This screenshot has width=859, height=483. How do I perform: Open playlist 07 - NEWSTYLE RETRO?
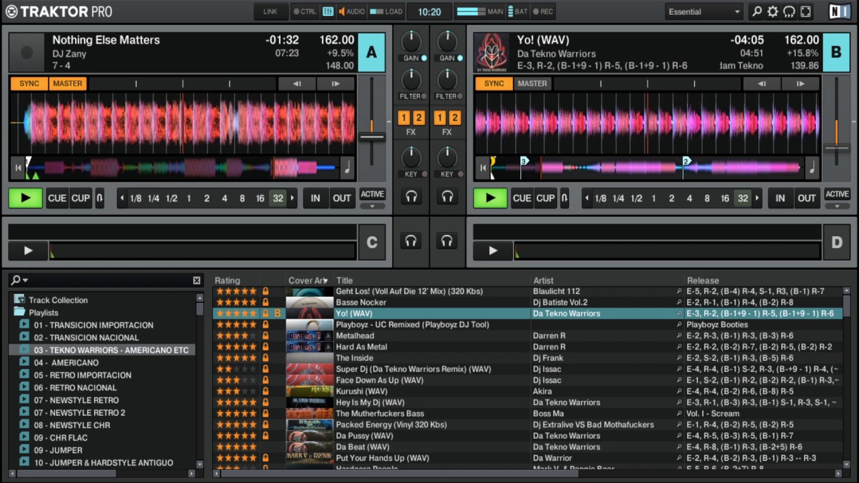[77, 400]
